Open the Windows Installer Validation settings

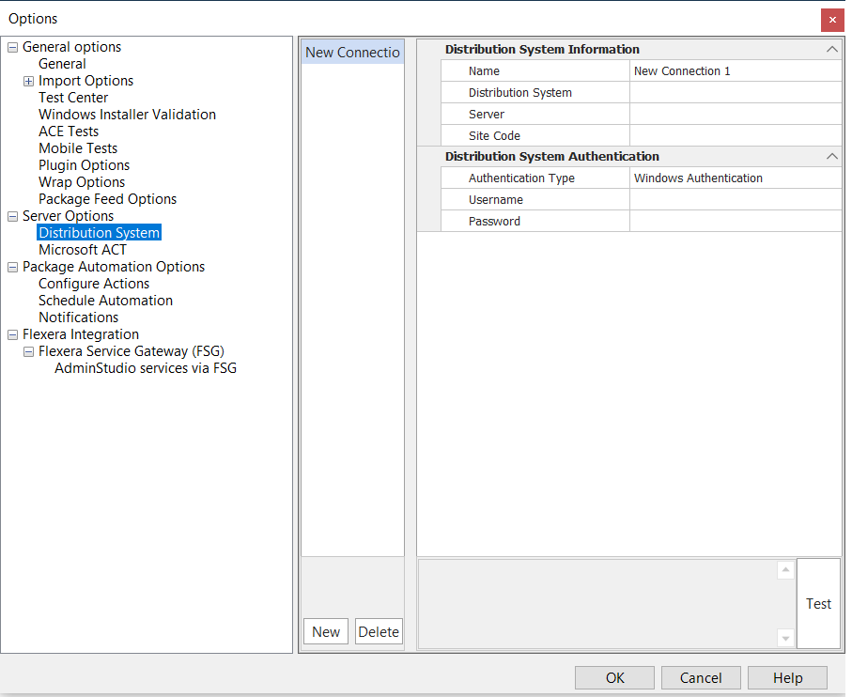pos(127,114)
